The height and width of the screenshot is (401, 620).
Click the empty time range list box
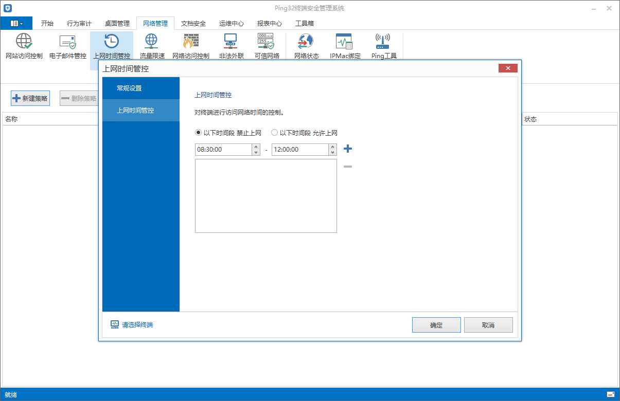[x=266, y=196]
